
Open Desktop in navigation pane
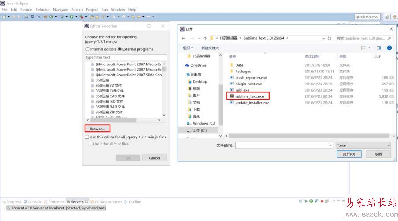tap(198, 82)
